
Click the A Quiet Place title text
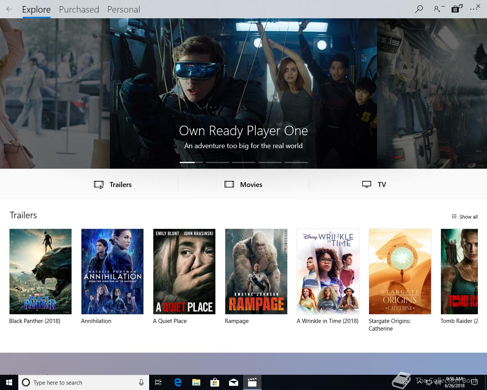click(x=170, y=321)
